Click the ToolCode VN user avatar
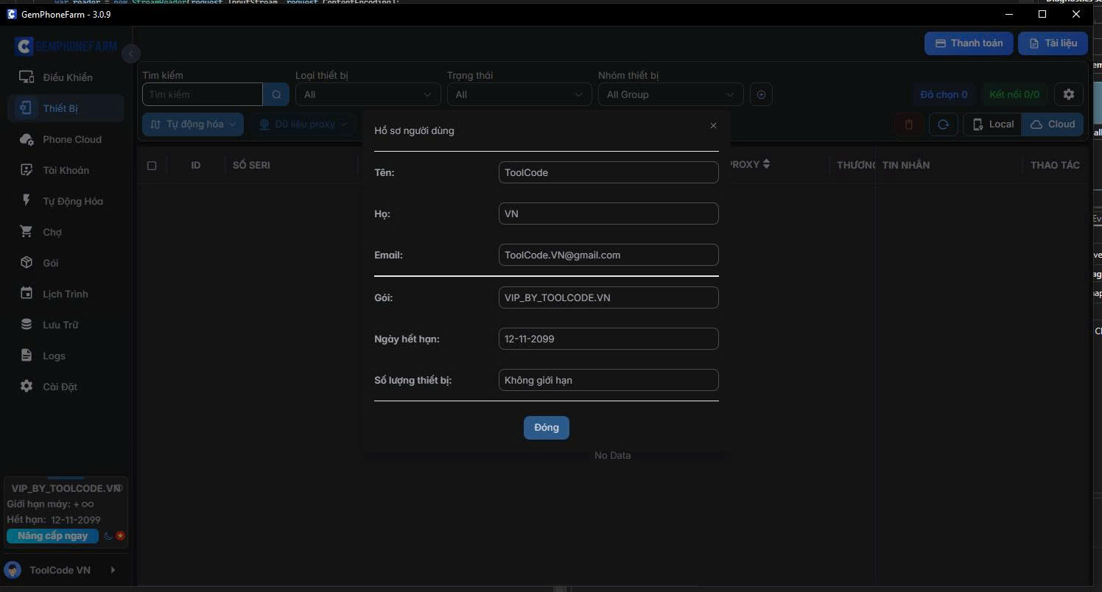 13,571
